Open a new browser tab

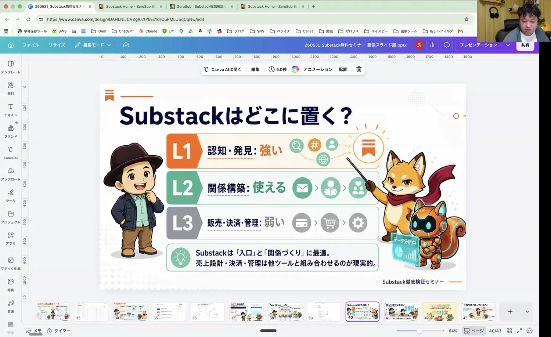[313, 6]
